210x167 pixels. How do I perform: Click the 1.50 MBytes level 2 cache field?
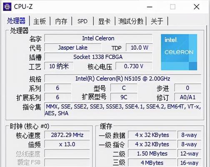tap(152, 154)
